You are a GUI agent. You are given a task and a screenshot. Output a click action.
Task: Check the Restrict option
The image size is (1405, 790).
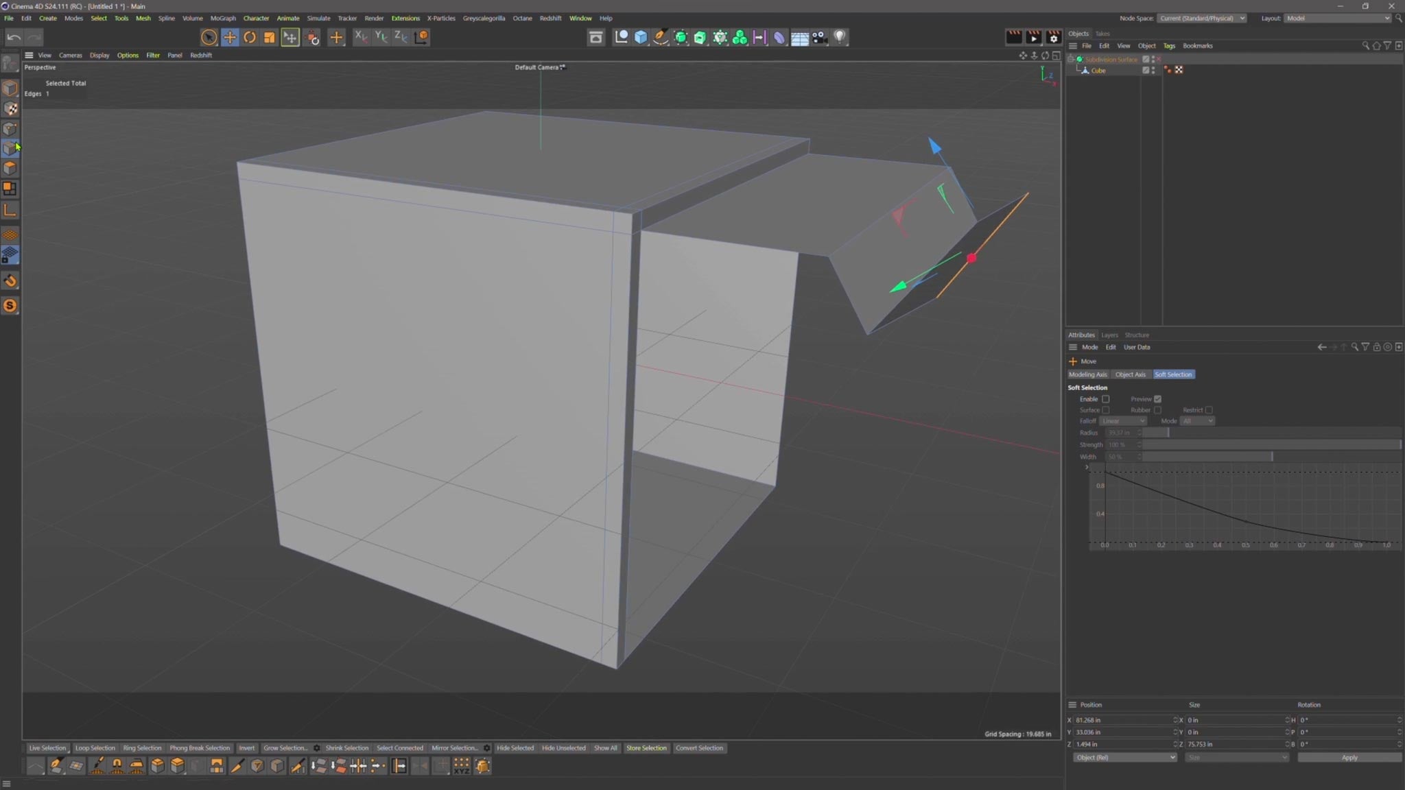point(1208,409)
